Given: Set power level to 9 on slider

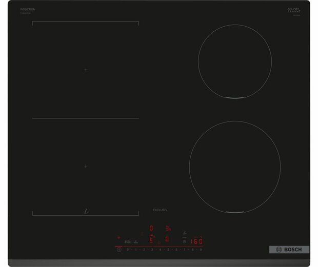Looking at the screenshot, I should pos(201,250).
